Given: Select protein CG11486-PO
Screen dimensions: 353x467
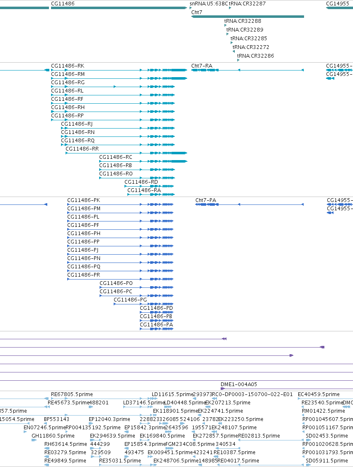Looking at the screenshot, I should click(116, 283).
